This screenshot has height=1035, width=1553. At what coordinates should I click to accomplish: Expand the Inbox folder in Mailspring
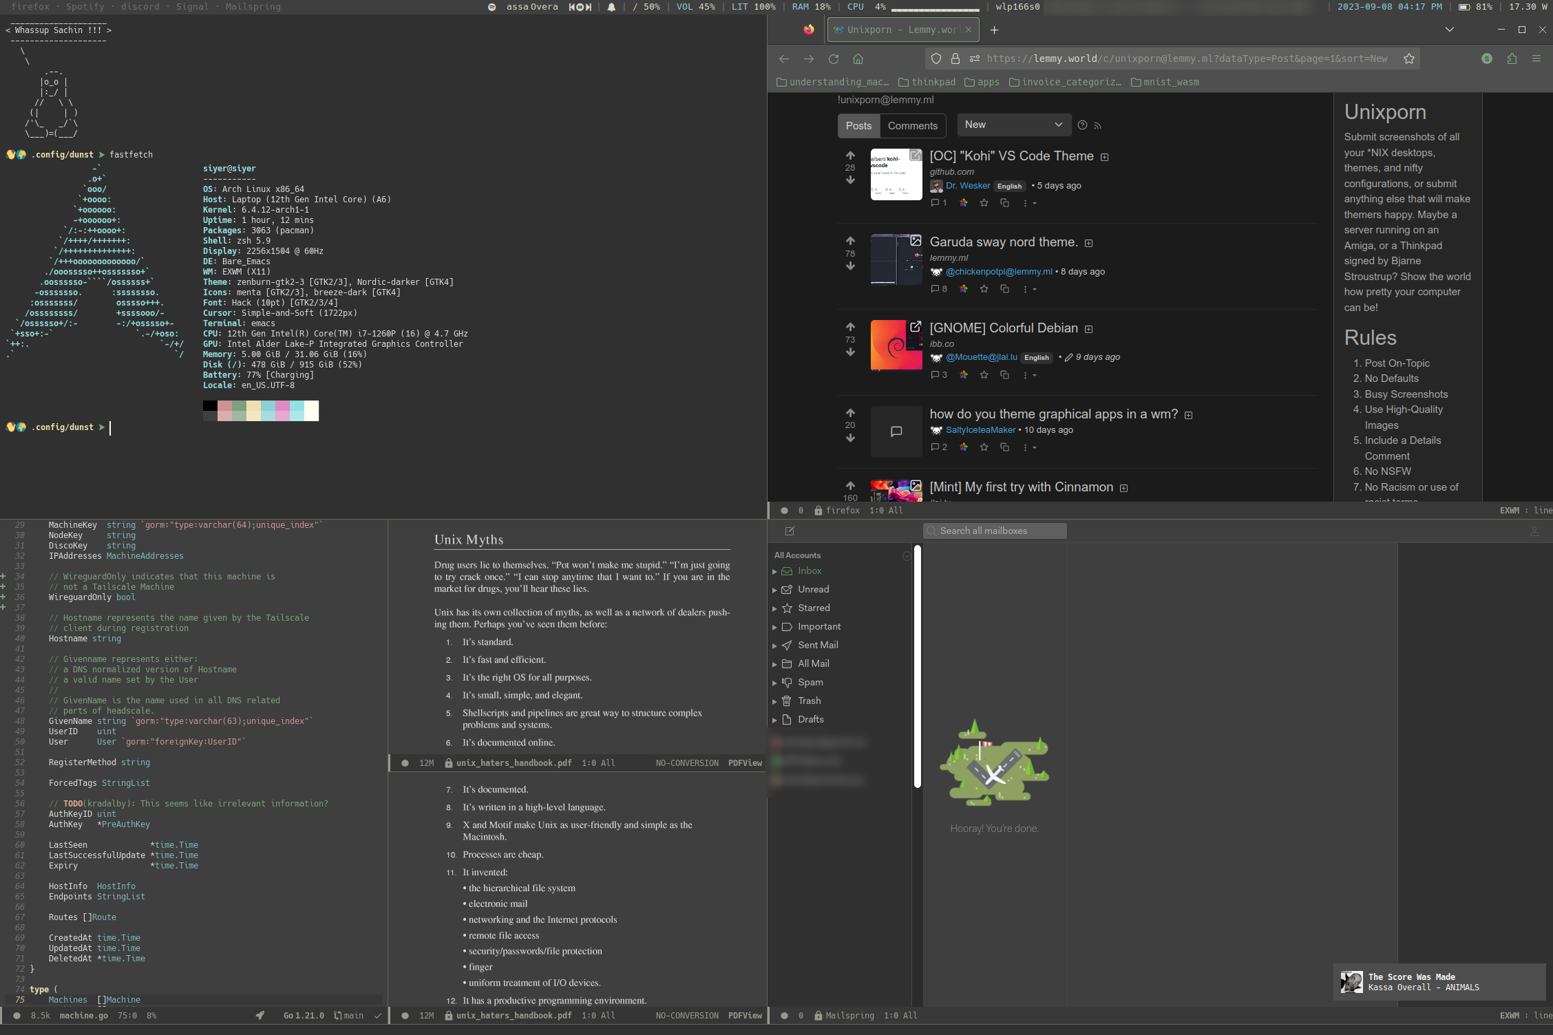point(774,572)
